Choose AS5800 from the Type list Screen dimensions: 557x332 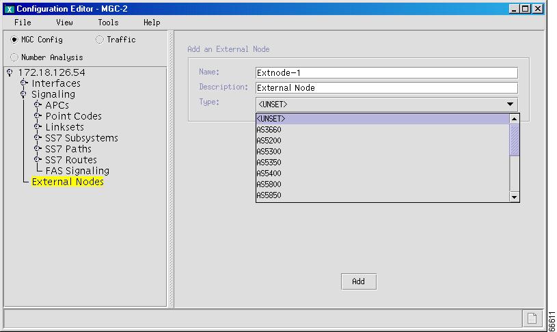point(383,184)
